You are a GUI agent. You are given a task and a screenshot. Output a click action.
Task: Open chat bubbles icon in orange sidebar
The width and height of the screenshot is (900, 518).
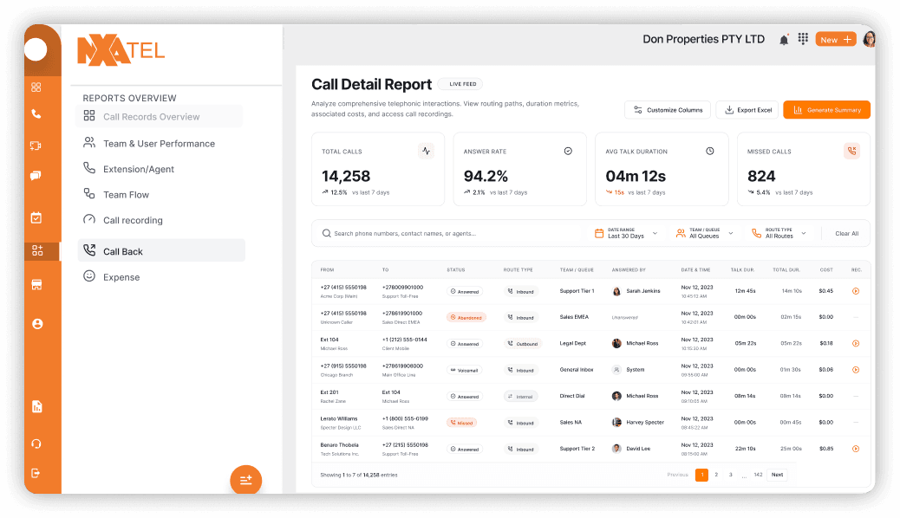[x=36, y=176]
